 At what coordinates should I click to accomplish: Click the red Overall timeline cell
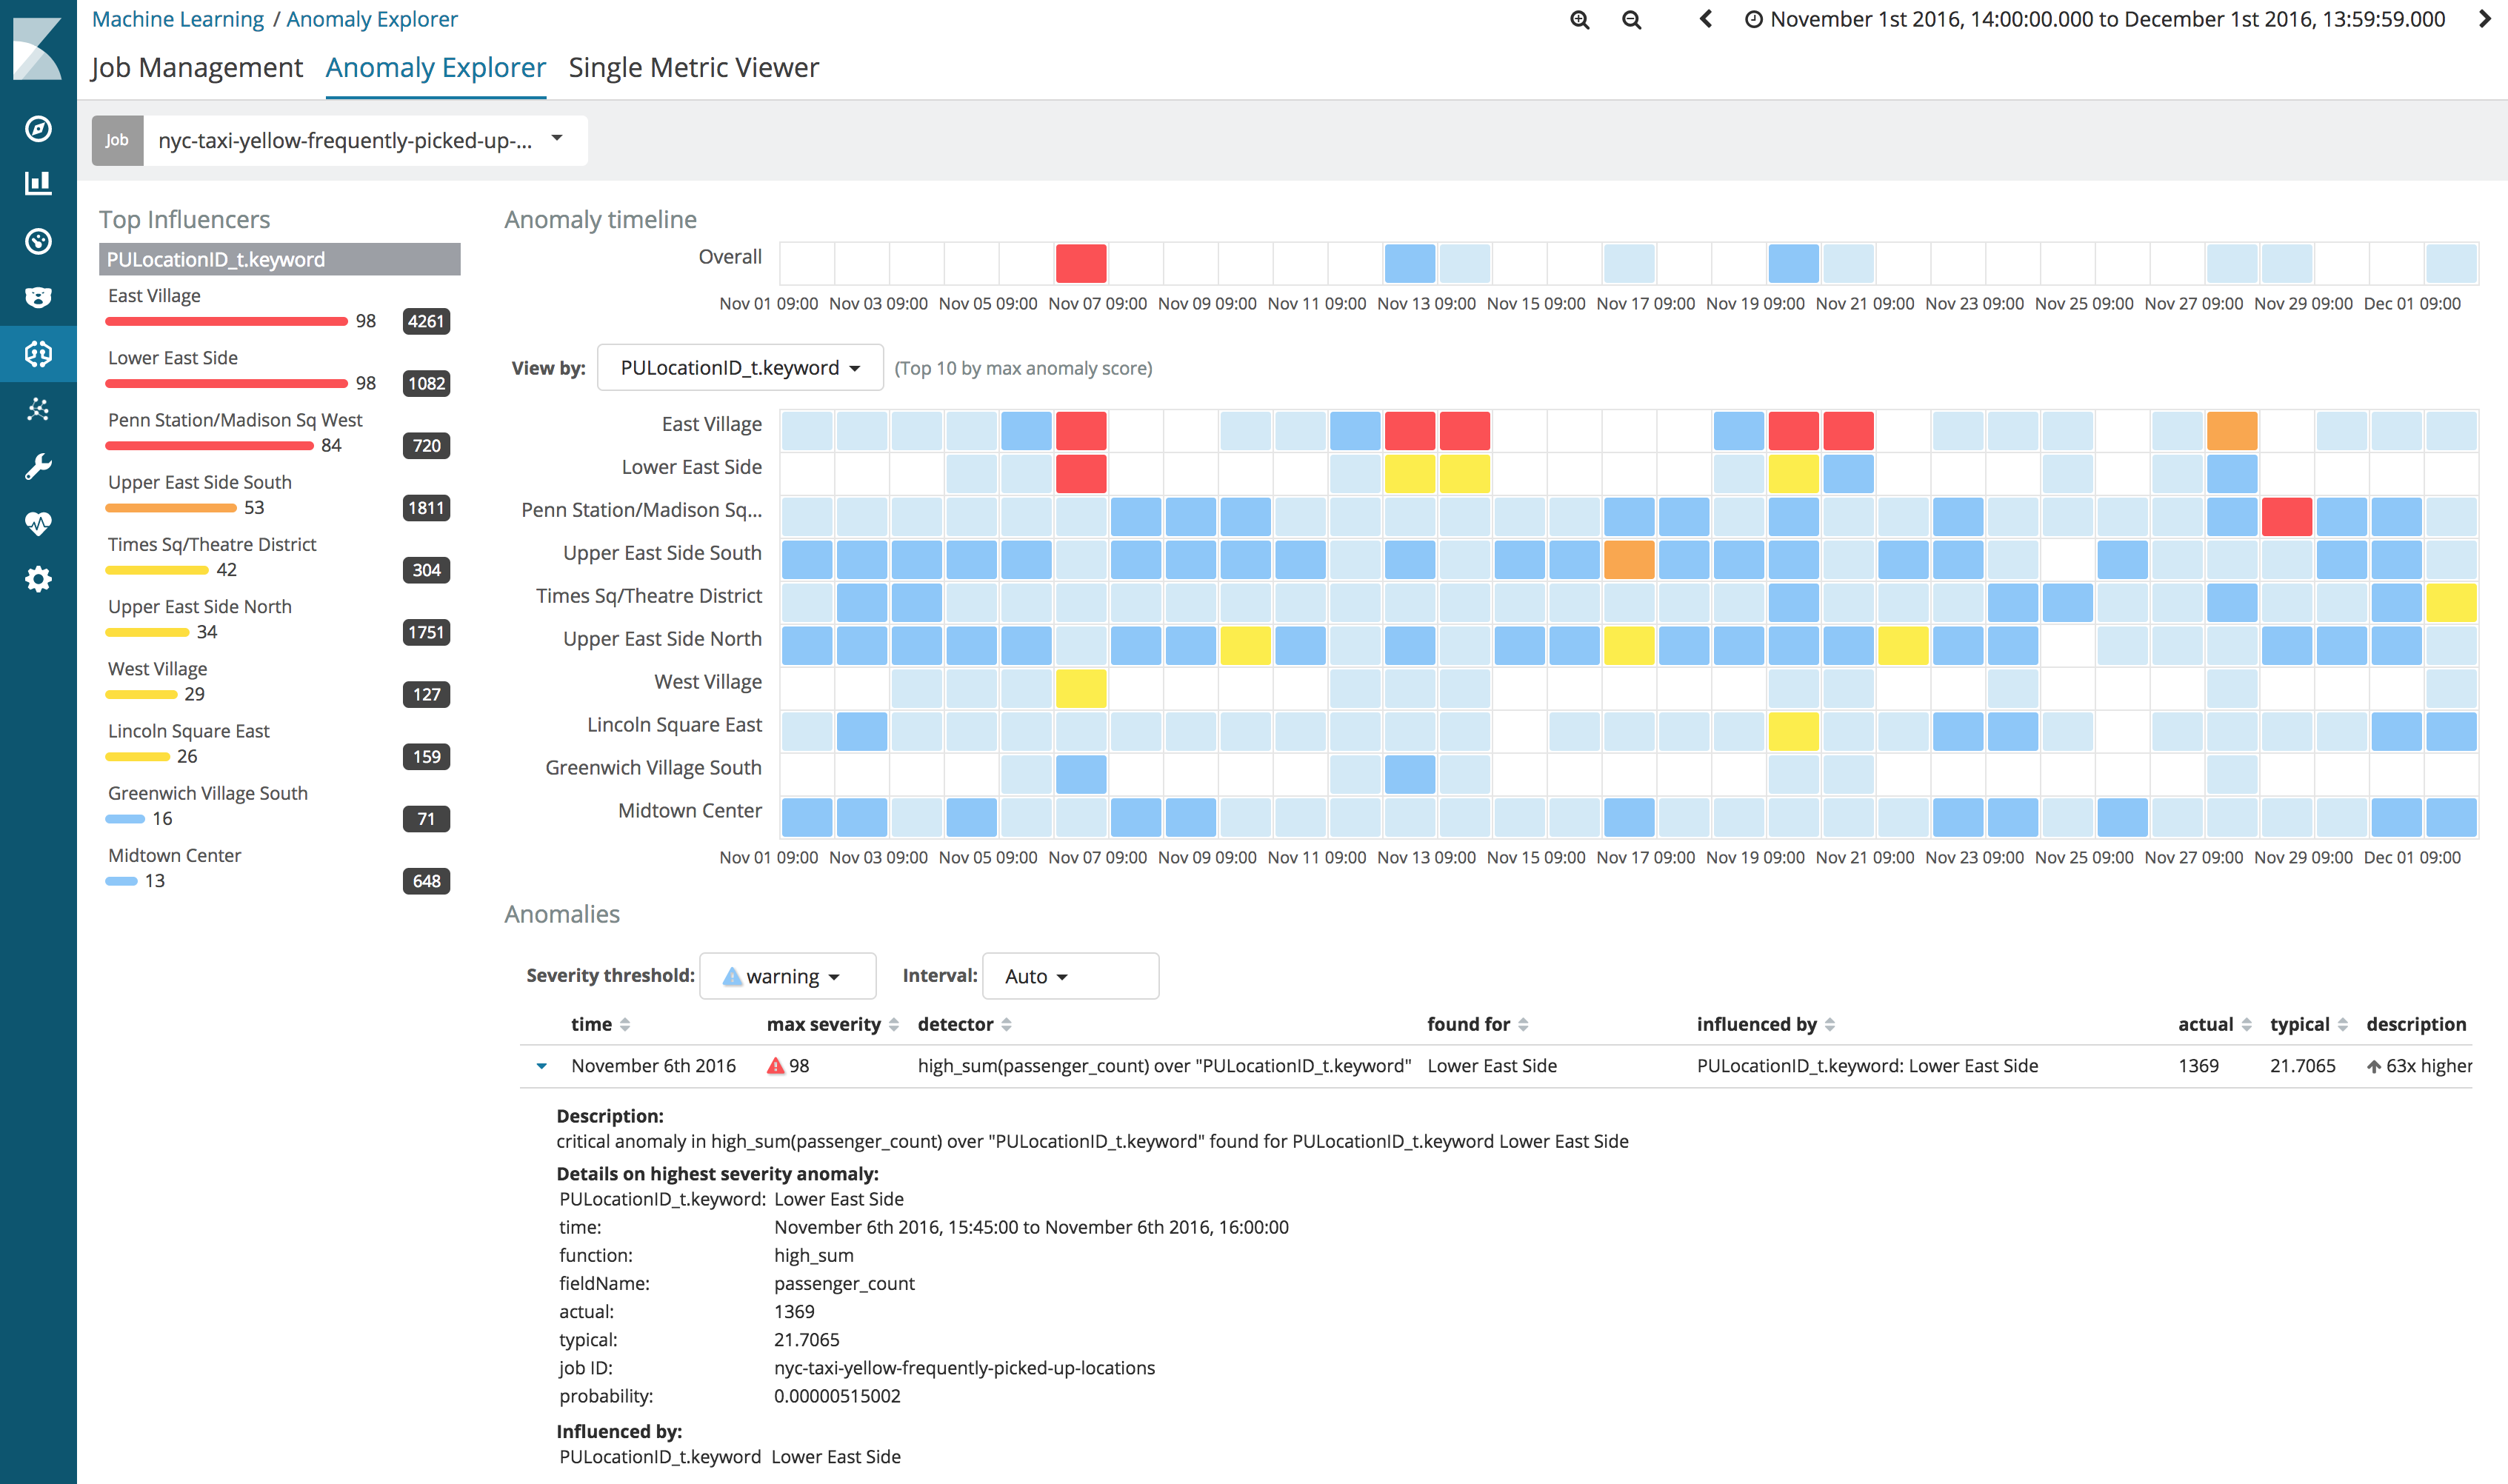click(x=1080, y=264)
